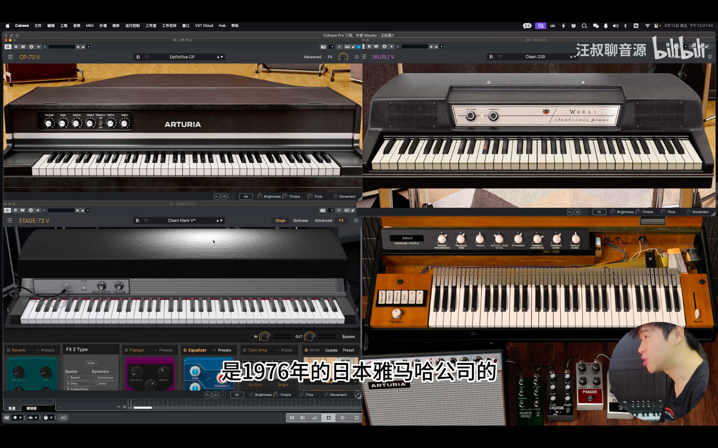This screenshot has width=718, height=448.
Task: Click Bypass in the STAGE-73 V FX section
Action: [349, 336]
